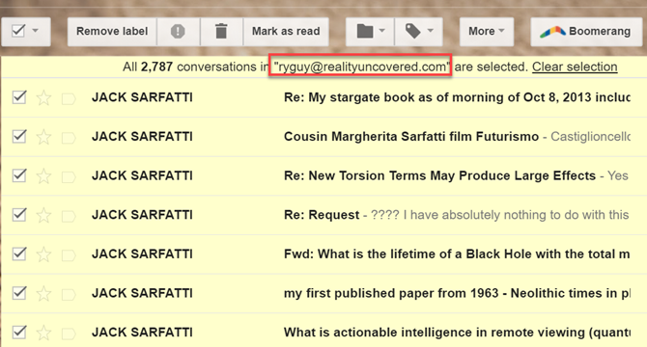Image resolution: width=647 pixels, height=347 pixels.
Task: Uncheck the Black Hole lifetime email checkbox
Action: [x=19, y=254]
